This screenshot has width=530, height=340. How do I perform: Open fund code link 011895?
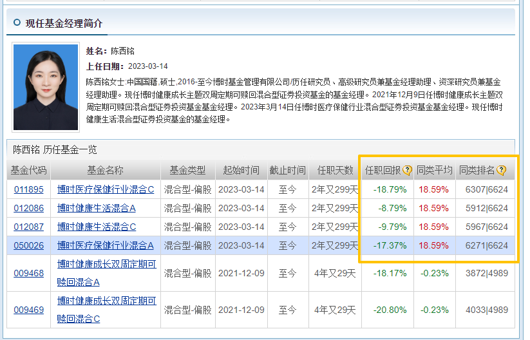(x=29, y=189)
